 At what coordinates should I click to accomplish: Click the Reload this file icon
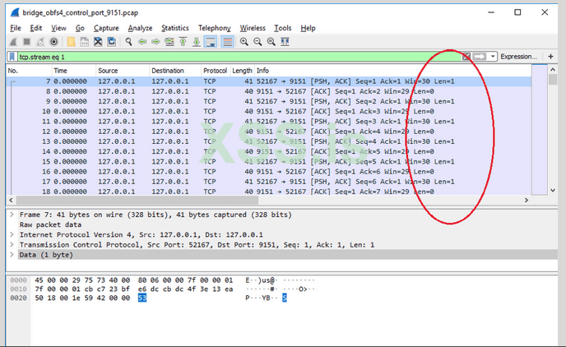pyautogui.click(x=112, y=42)
